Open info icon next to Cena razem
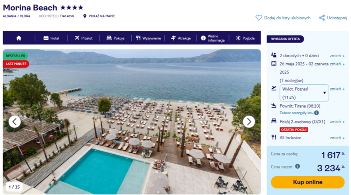The height and width of the screenshot is (195, 351). 297,166
